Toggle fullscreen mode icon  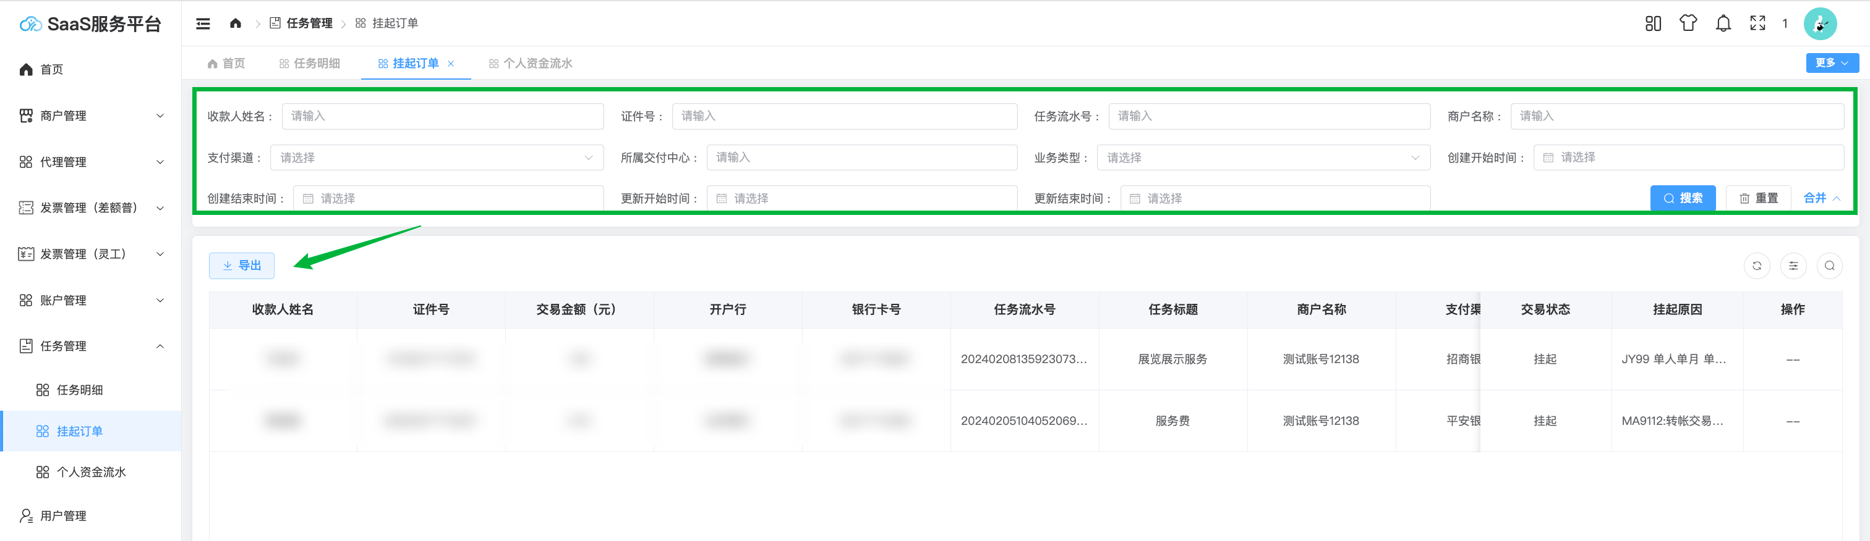1757,24
